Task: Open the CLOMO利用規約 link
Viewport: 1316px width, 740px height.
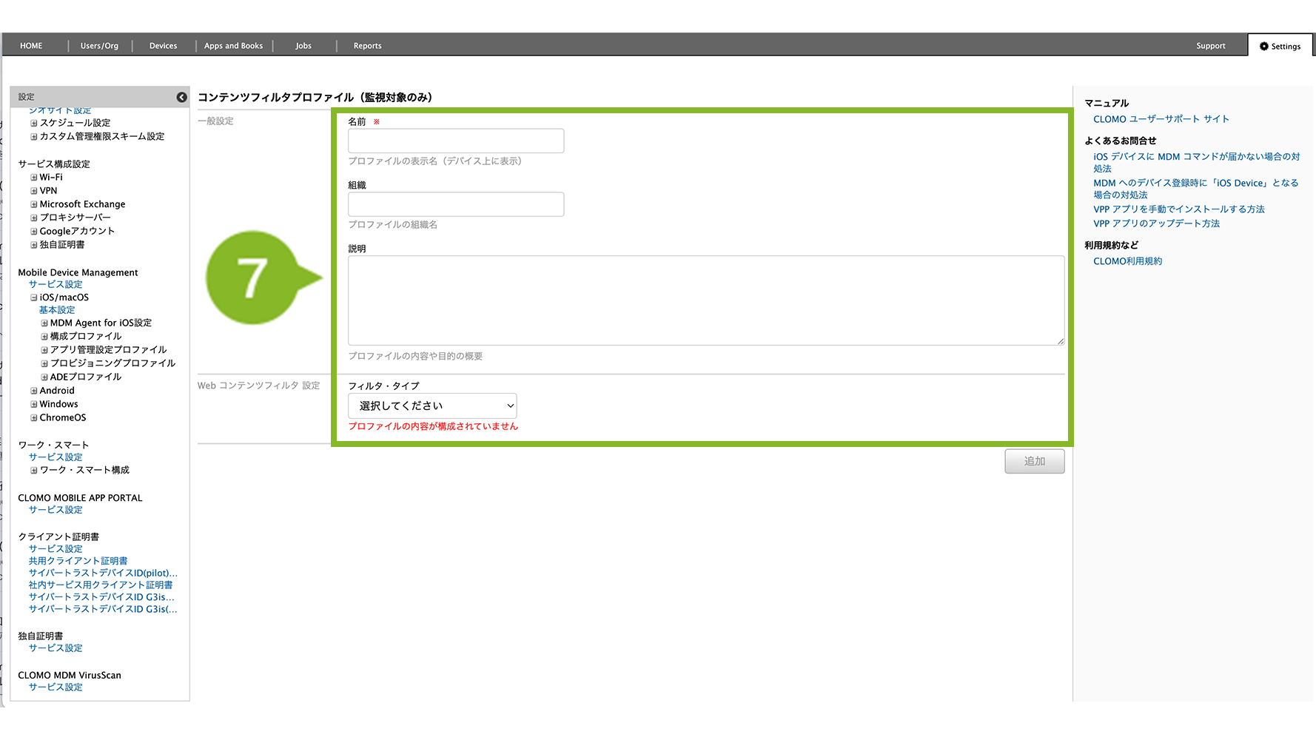Action: point(1127,261)
